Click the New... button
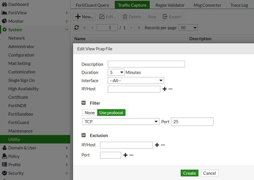Screen dimensions: 254x180 [x=84, y=17]
